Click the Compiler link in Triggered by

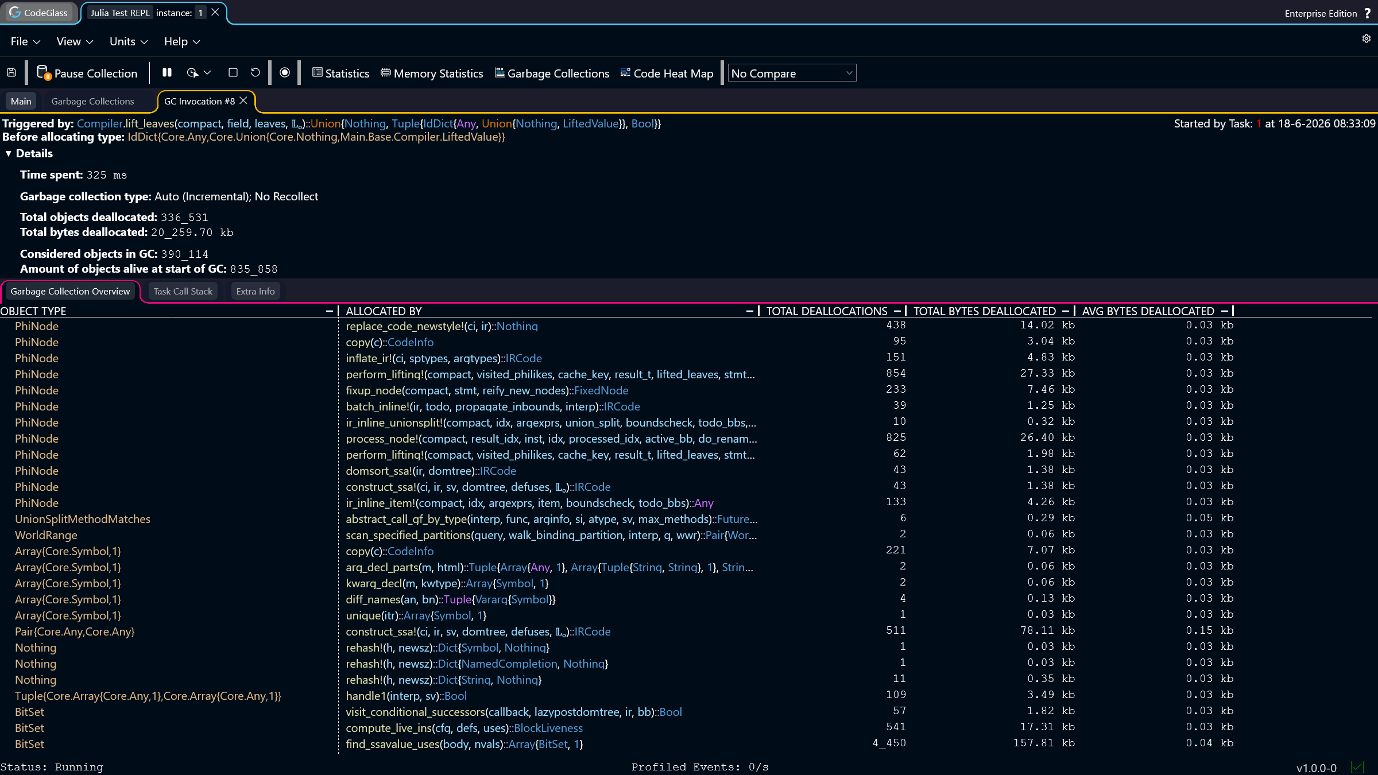tap(100, 123)
